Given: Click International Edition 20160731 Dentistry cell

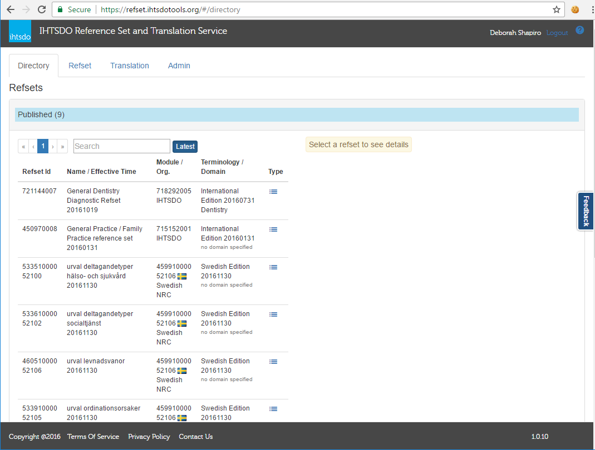Looking at the screenshot, I should 228,201.
